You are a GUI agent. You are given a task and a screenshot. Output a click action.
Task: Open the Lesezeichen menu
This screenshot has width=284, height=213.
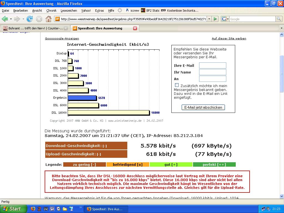click(x=69, y=11)
